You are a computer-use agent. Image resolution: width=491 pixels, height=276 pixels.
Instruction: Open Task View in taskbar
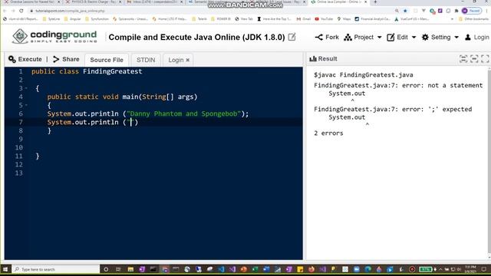pyautogui.click(x=118, y=269)
